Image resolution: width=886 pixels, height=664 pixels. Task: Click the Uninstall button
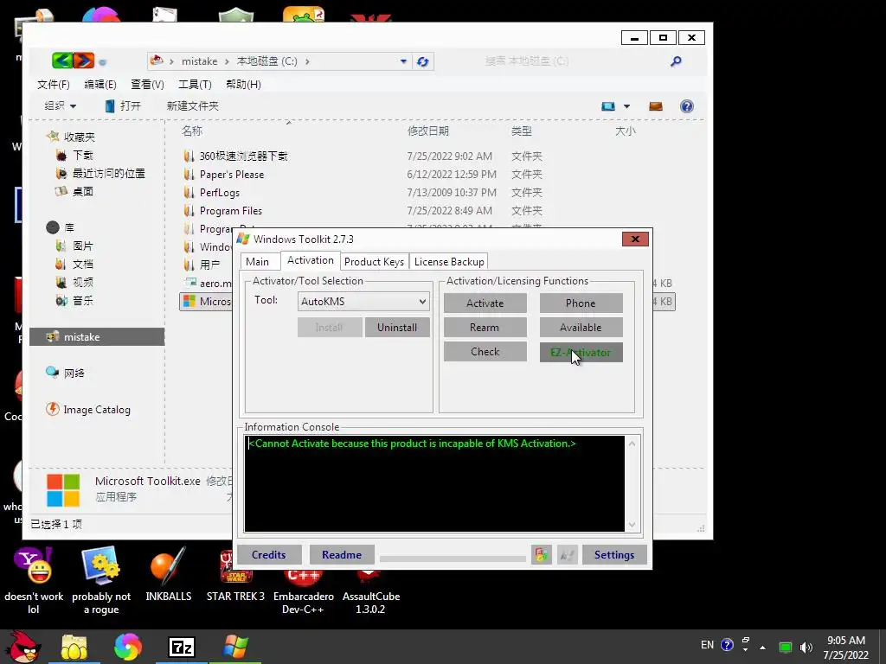pos(397,328)
